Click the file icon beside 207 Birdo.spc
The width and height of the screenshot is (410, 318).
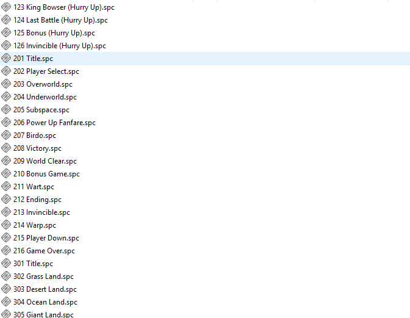pos(6,135)
